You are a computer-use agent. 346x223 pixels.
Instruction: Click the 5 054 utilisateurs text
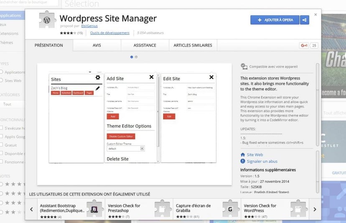150,33
